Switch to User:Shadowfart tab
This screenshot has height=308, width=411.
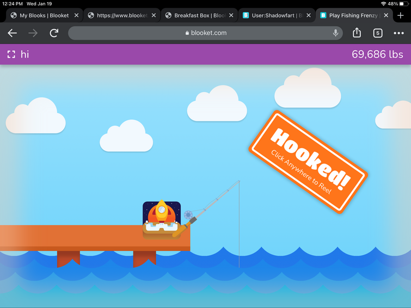[x=277, y=15]
